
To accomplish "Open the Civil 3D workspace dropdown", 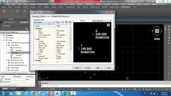I will 38,2.
